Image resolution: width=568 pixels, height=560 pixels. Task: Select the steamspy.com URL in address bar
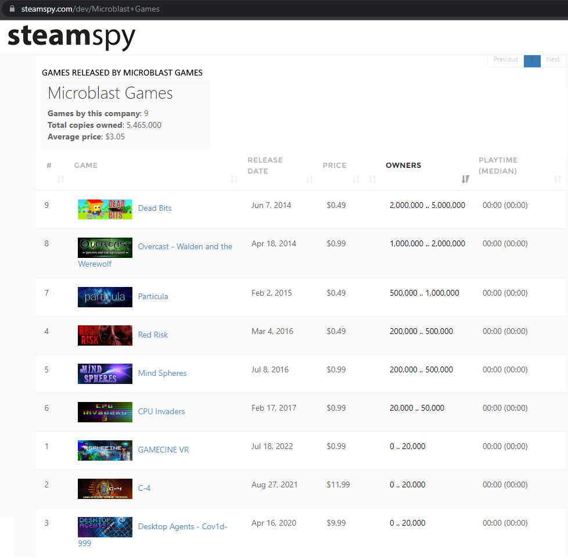pyautogui.click(x=90, y=9)
